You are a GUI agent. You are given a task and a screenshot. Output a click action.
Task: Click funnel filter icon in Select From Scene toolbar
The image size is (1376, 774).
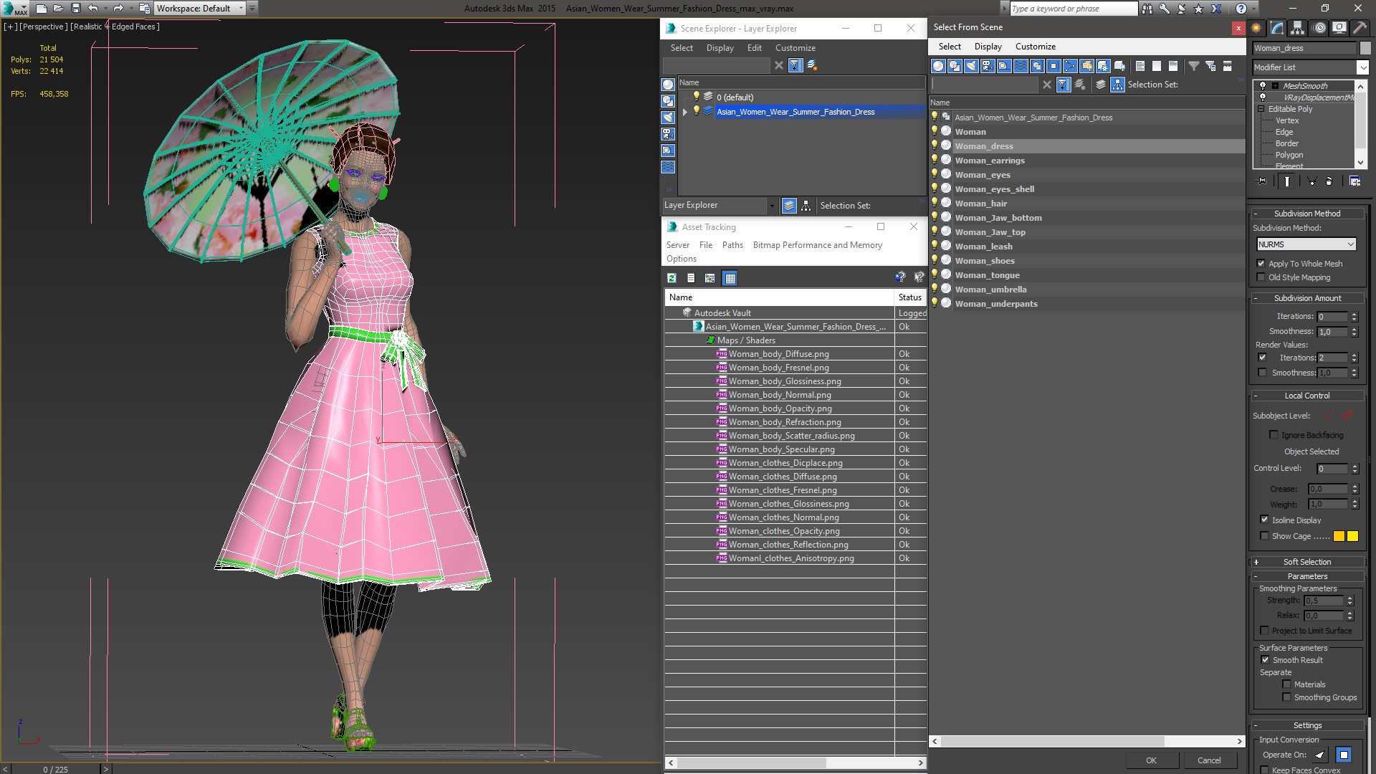[x=1194, y=66]
